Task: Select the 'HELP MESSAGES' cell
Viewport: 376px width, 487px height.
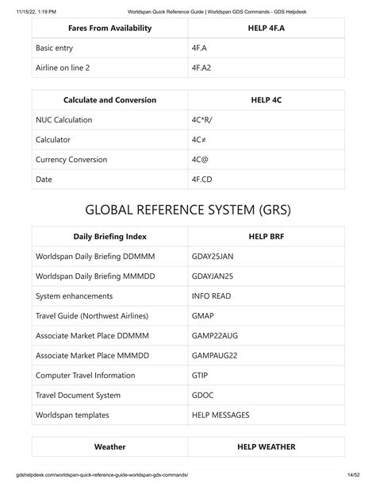Action: pos(267,415)
